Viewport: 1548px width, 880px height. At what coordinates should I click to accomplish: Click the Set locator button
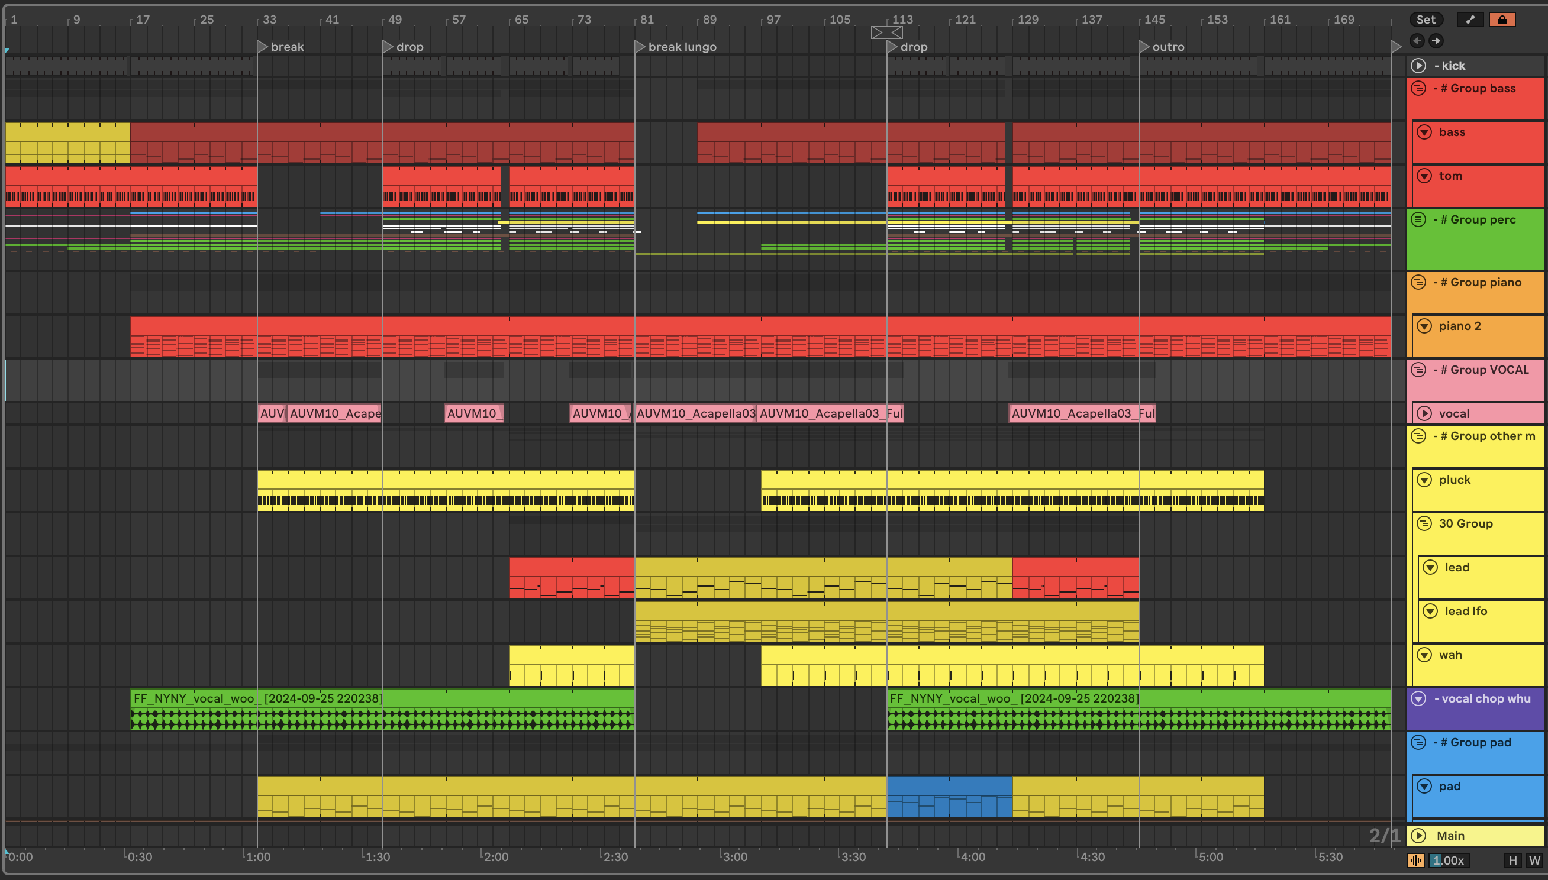coord(1426,20)
